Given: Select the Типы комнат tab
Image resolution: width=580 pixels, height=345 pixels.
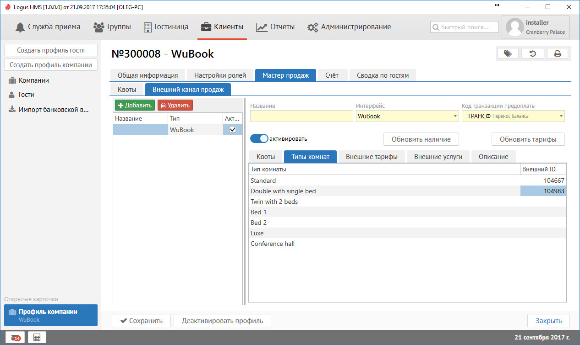Looking at the screenshot, I should click(310, 157).
